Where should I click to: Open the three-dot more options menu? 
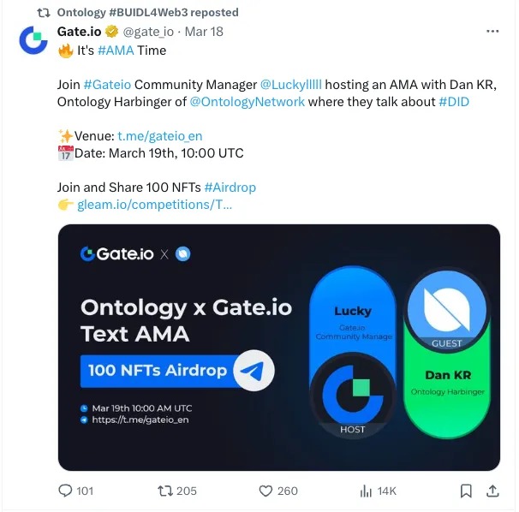(492, 32)
